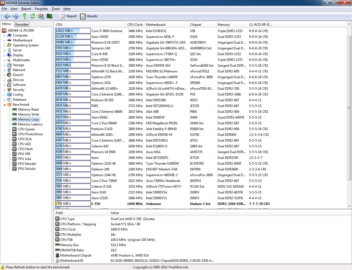Go forward with the right arrow toolbar icon
Viewport: 352px width, 270px height.
click(x=16, y=16)
